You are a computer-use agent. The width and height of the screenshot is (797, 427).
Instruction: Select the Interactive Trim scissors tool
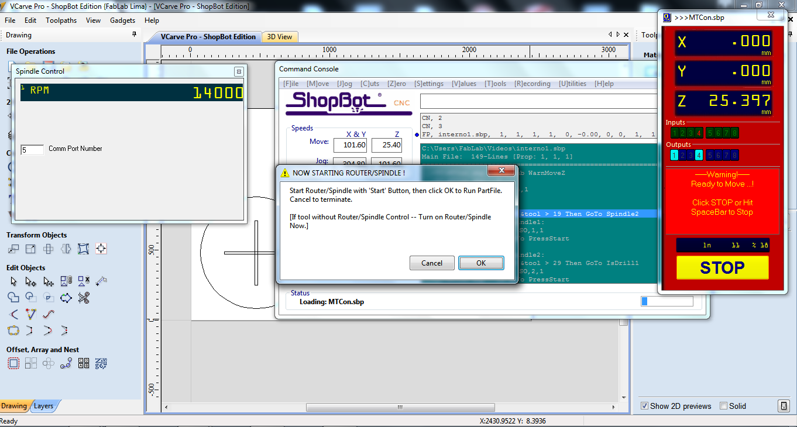pyautogui.click(x=84, y=298)
